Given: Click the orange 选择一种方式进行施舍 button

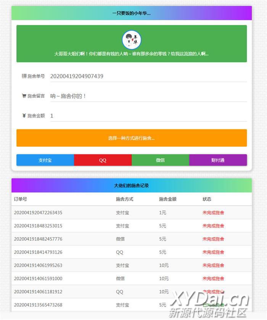Looking at the screenshot, I should (132, 138).
